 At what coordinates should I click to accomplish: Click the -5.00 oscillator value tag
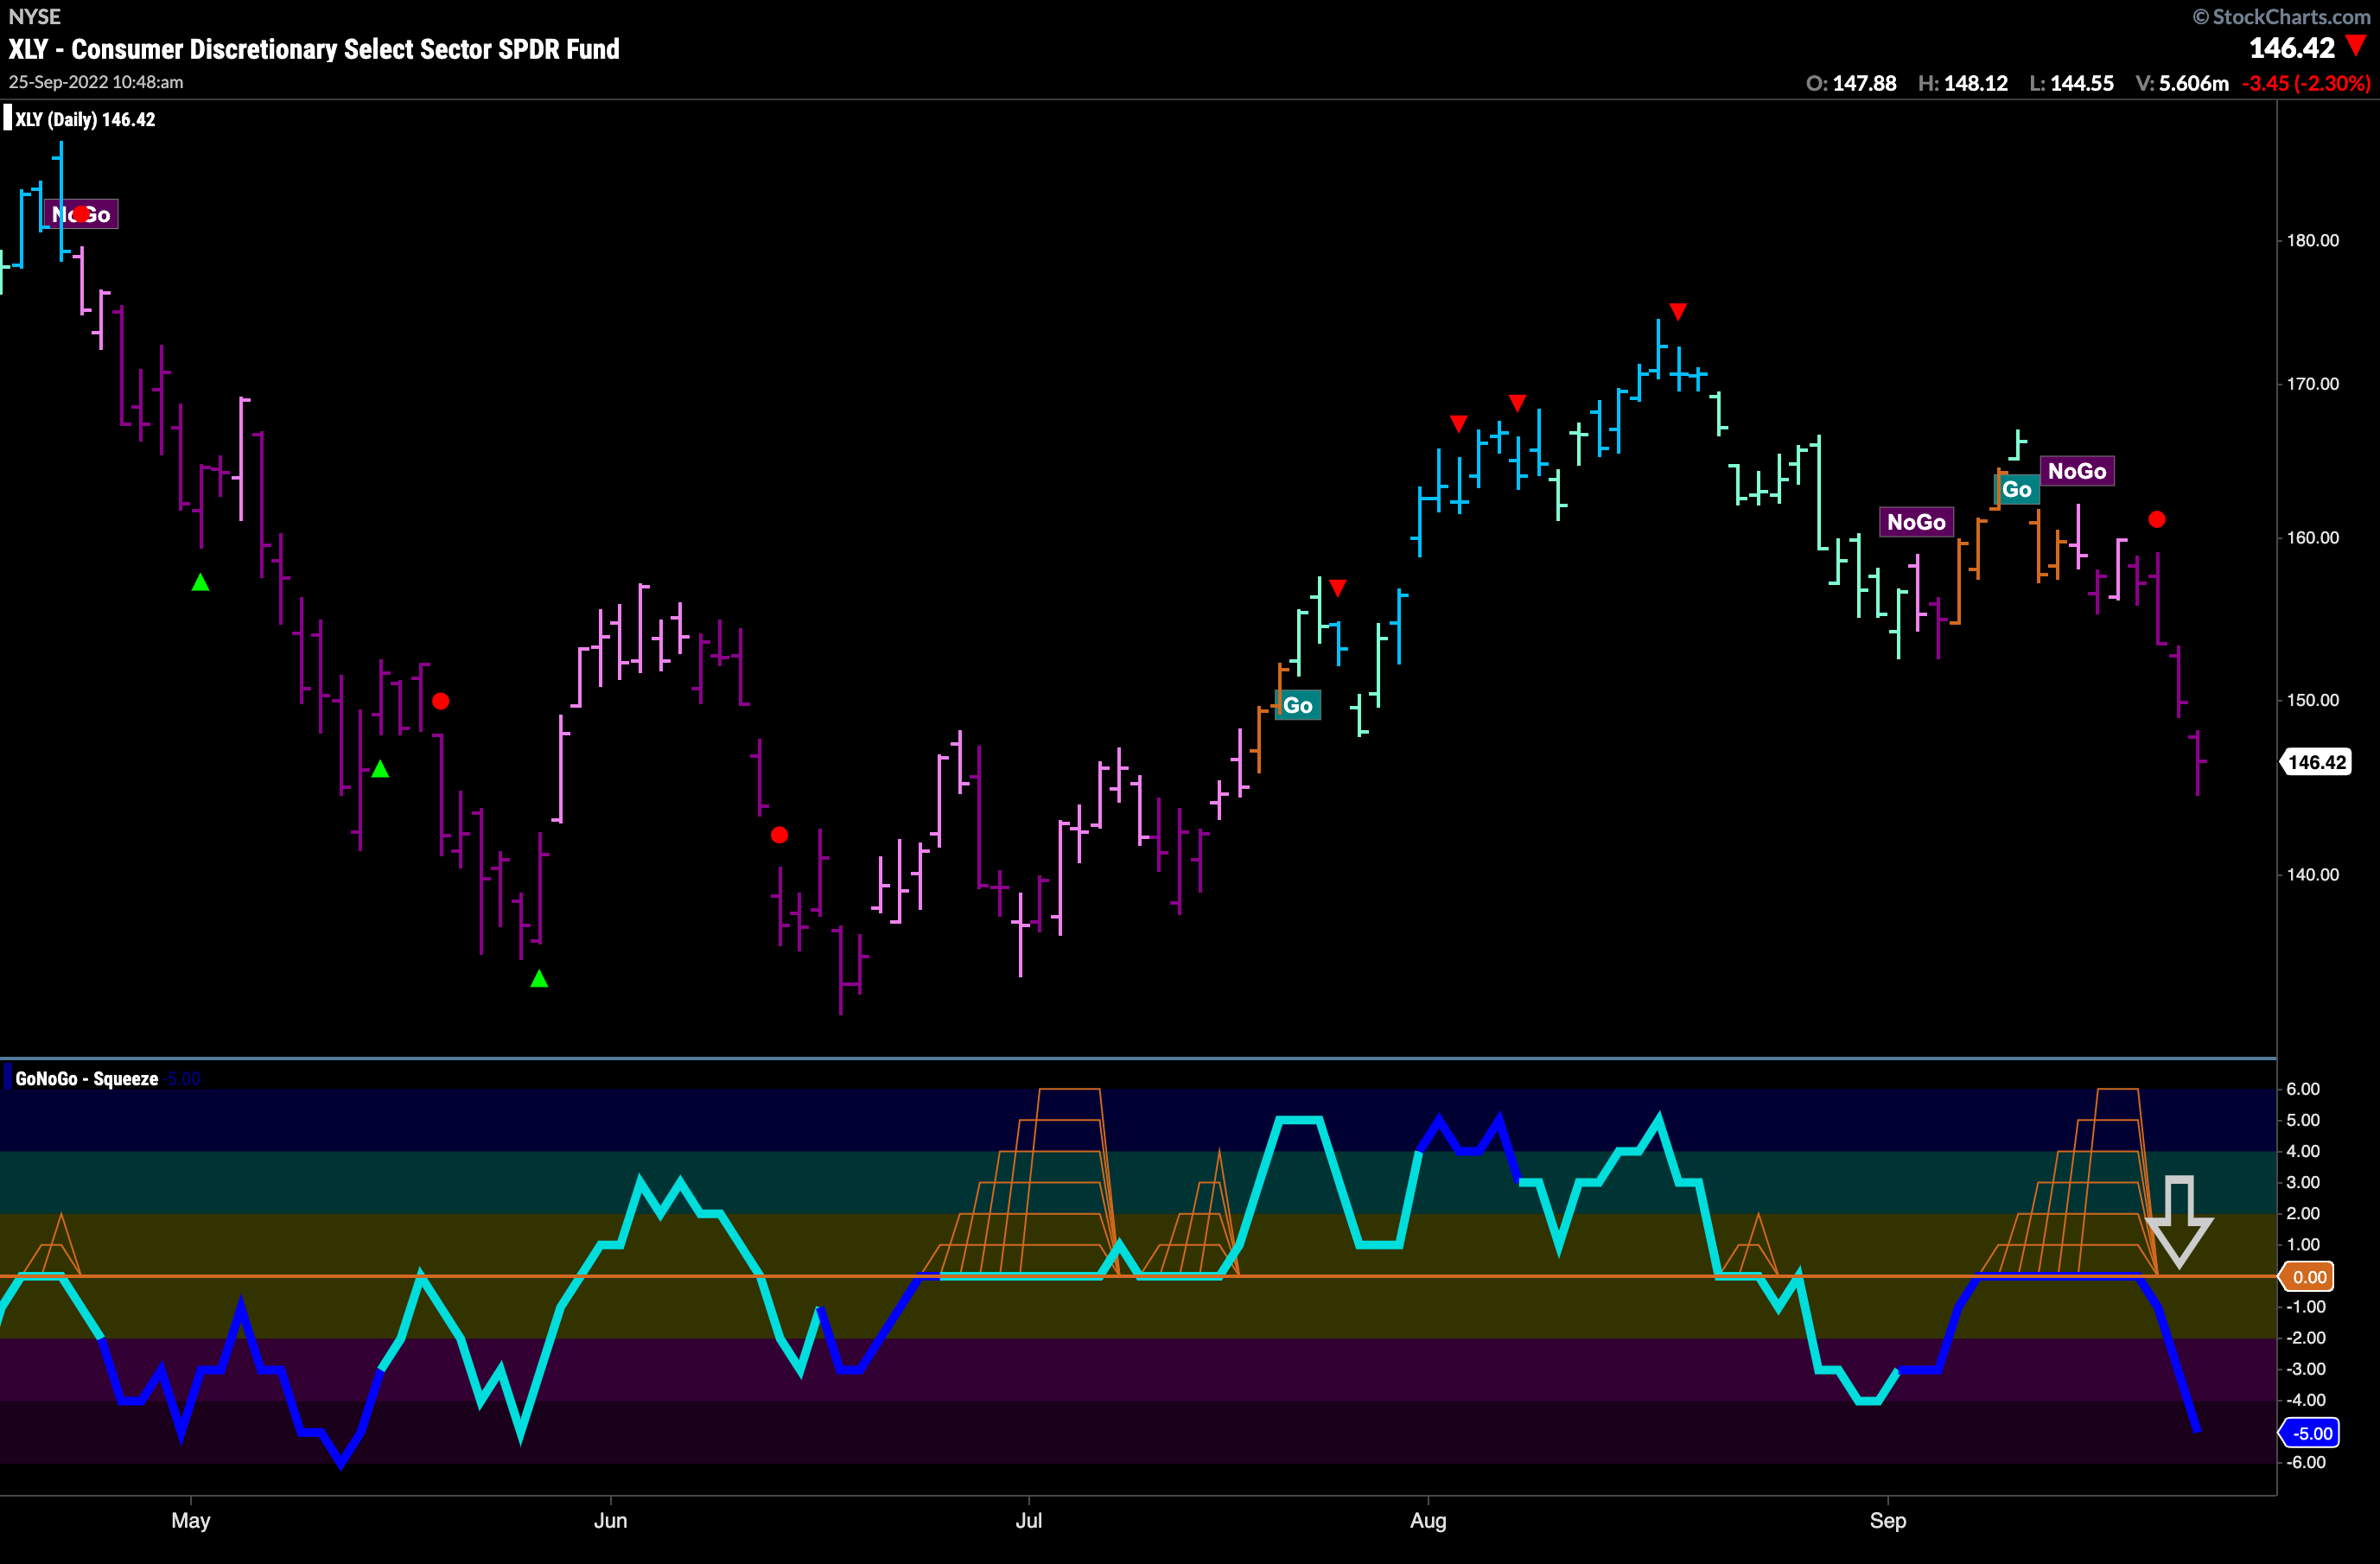tap(2310, 1433)
